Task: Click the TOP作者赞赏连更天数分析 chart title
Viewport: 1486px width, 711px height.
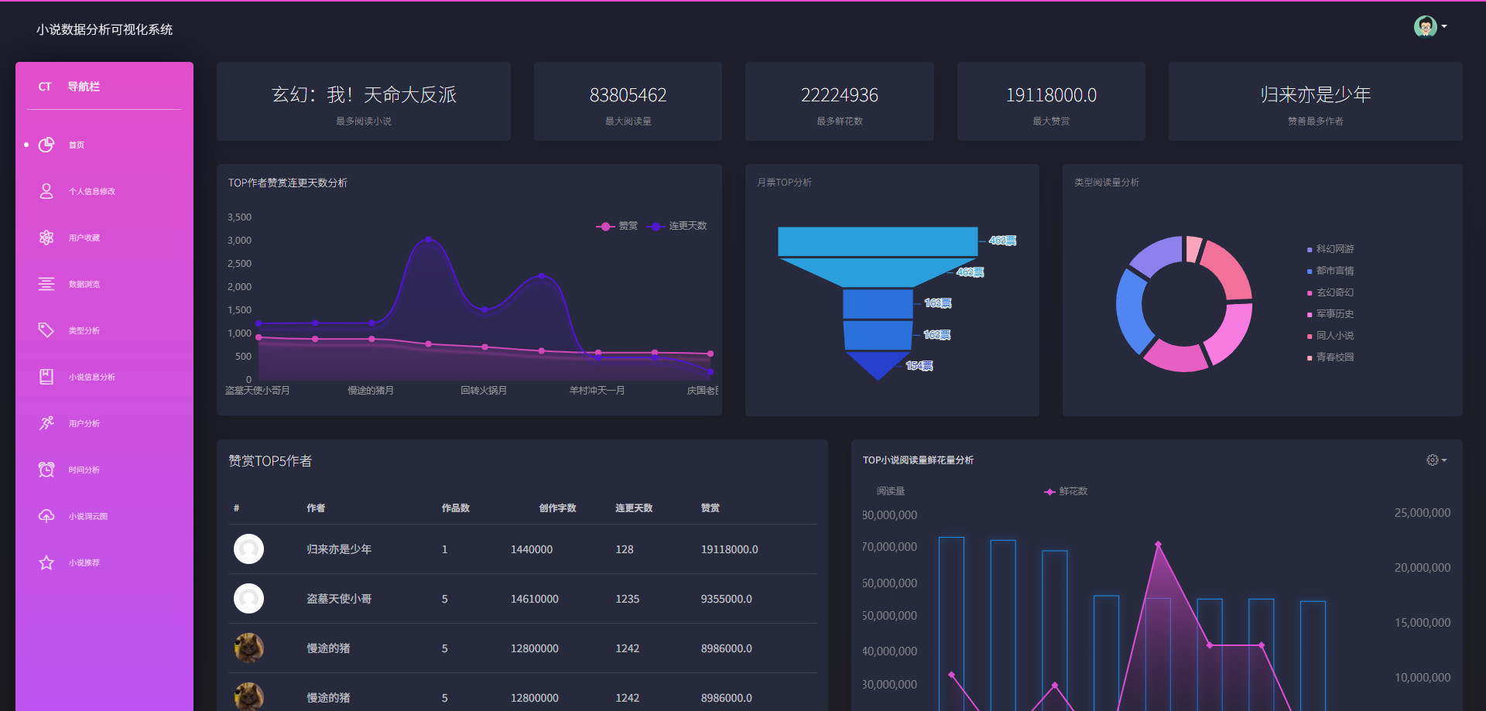Action: tap(288, 183)
